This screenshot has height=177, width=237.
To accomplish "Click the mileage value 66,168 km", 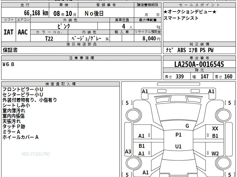I will click(36, 13).
